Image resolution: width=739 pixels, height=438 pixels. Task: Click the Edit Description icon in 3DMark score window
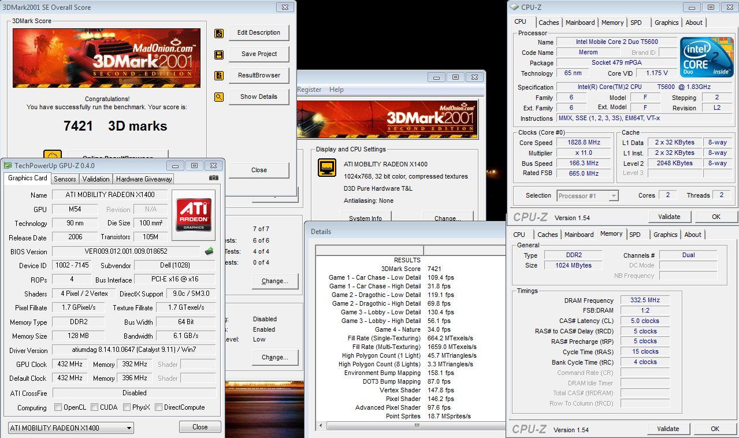pos(219,34)
